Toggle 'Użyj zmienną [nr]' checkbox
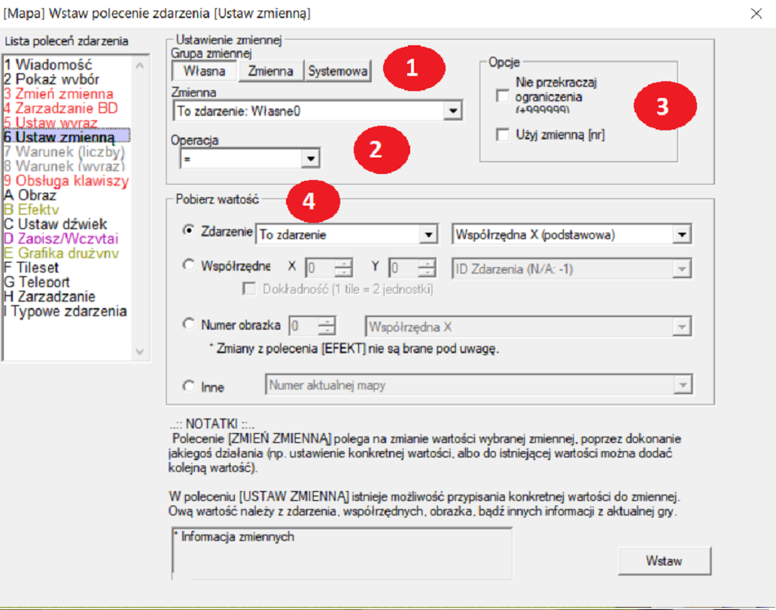 (503, 135)
